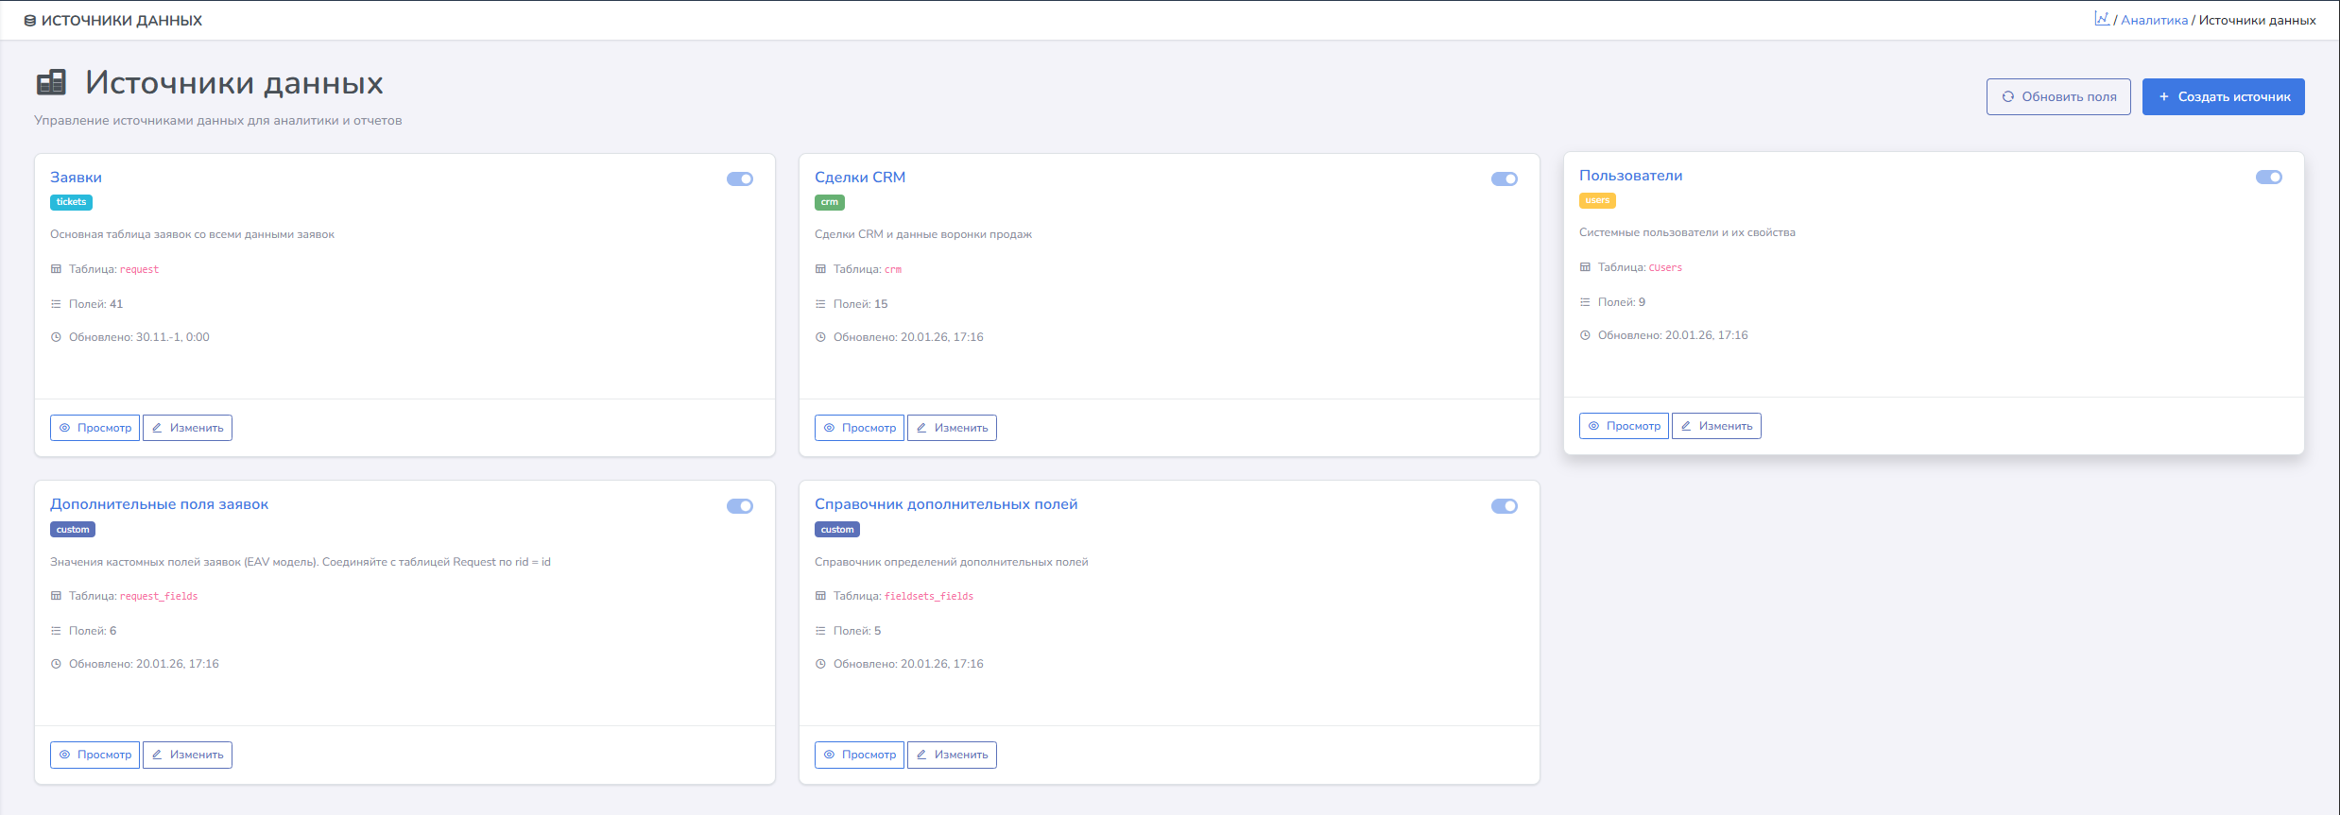The height and width of the screenshot is (815, 2340).
Task: Click the table icon beside request table
Action: pos(56,269)
